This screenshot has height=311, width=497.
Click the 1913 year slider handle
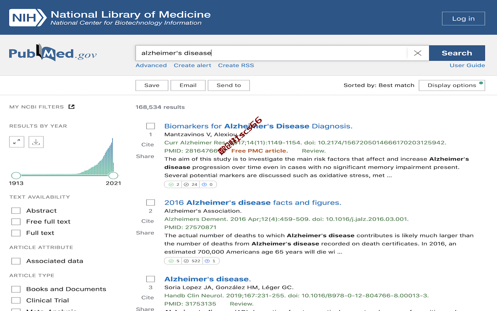pyautogui.click(x=16, y=175)
